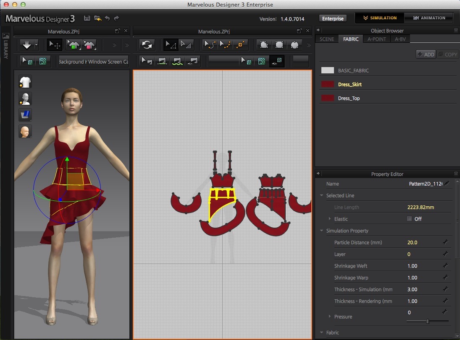Switch to SIMULATION mode
Image resolution: width=460 pixels, height=340 pixels.
point(380,18)
